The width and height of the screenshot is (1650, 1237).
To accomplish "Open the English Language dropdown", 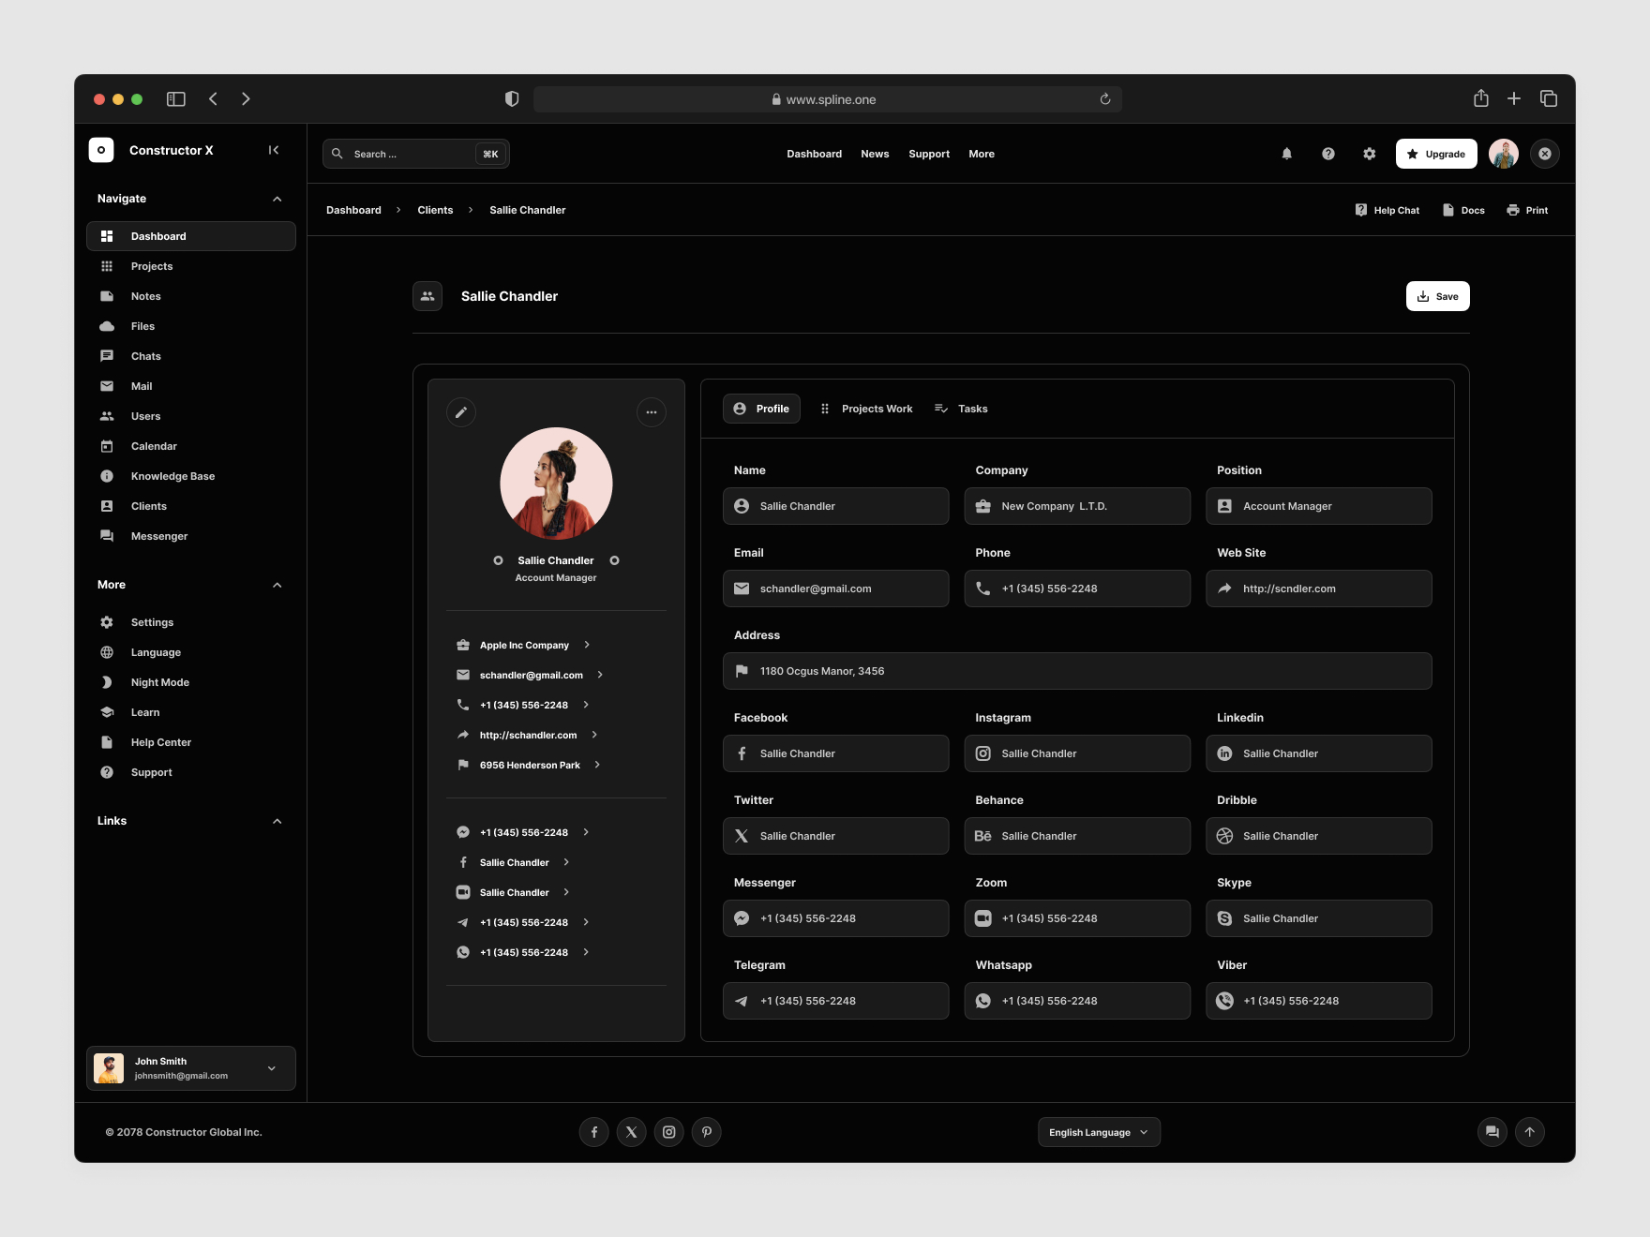I will pos(1099,1132).
